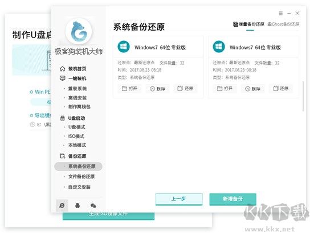
Task: Switch to Ghost备份还原 tab
Action: [x=283, y=24]
